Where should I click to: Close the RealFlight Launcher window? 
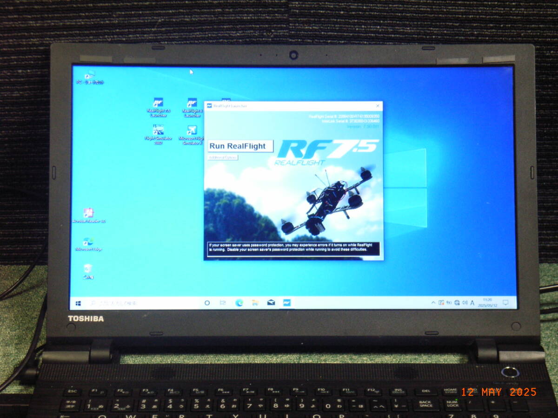377,106
